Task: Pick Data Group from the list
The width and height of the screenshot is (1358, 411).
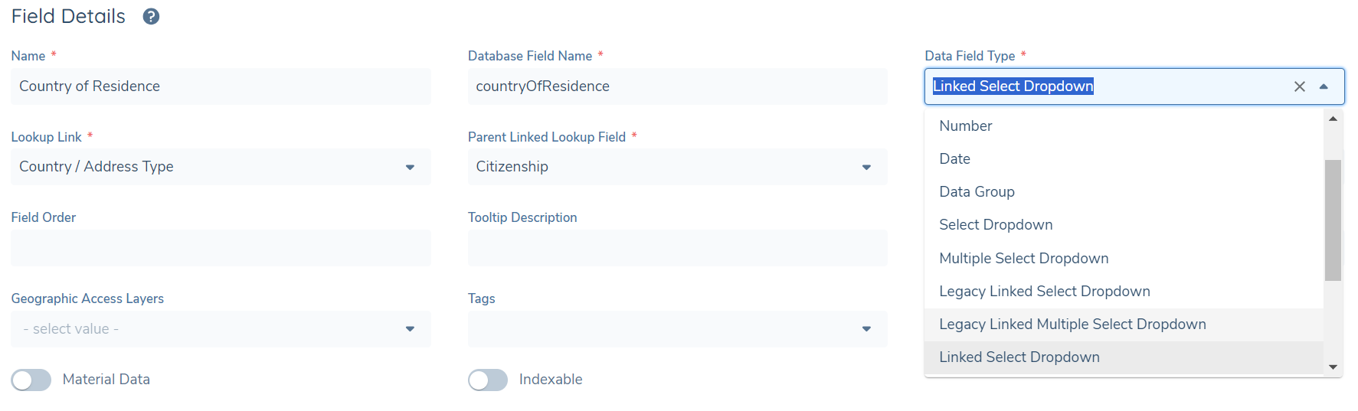Action: 977,192
